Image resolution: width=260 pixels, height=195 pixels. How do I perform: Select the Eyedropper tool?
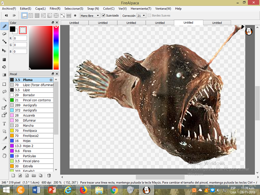[4, 148]
